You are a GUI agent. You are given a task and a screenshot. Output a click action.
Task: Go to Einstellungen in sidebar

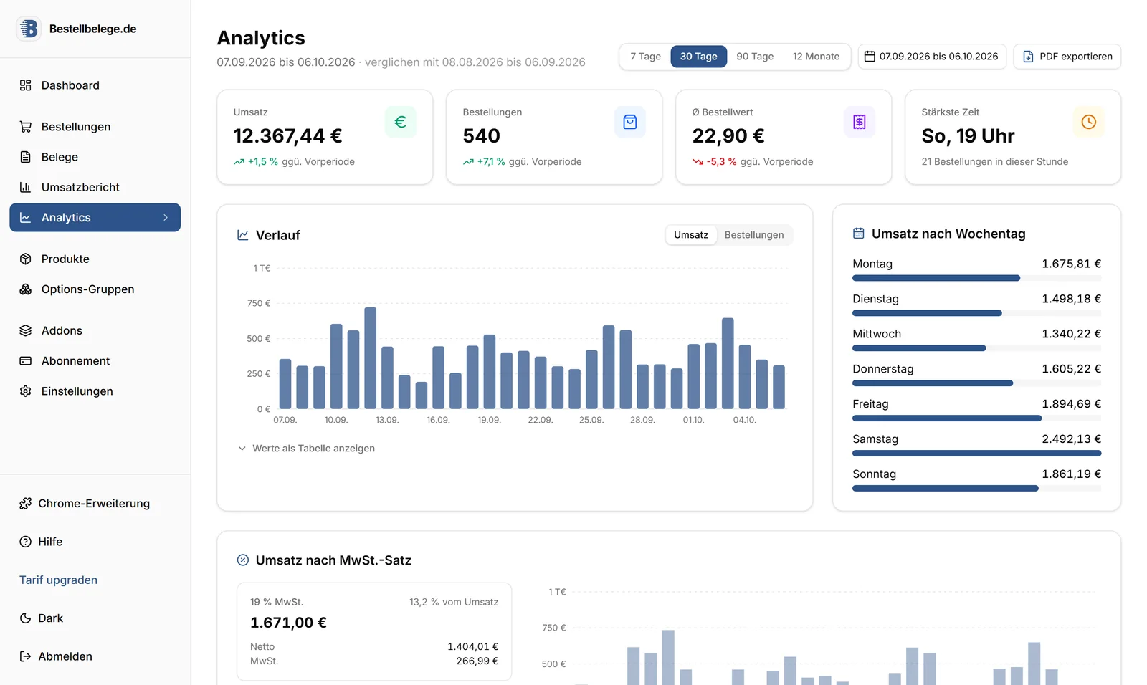point(95,391)
